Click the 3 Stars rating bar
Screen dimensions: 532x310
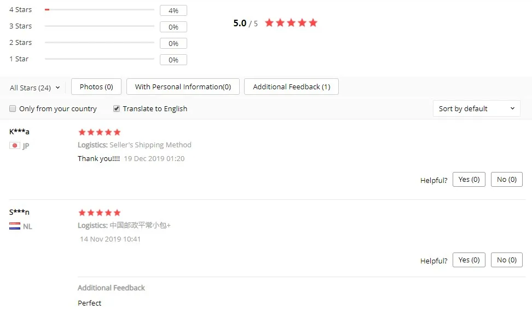[x=100, y=26]
